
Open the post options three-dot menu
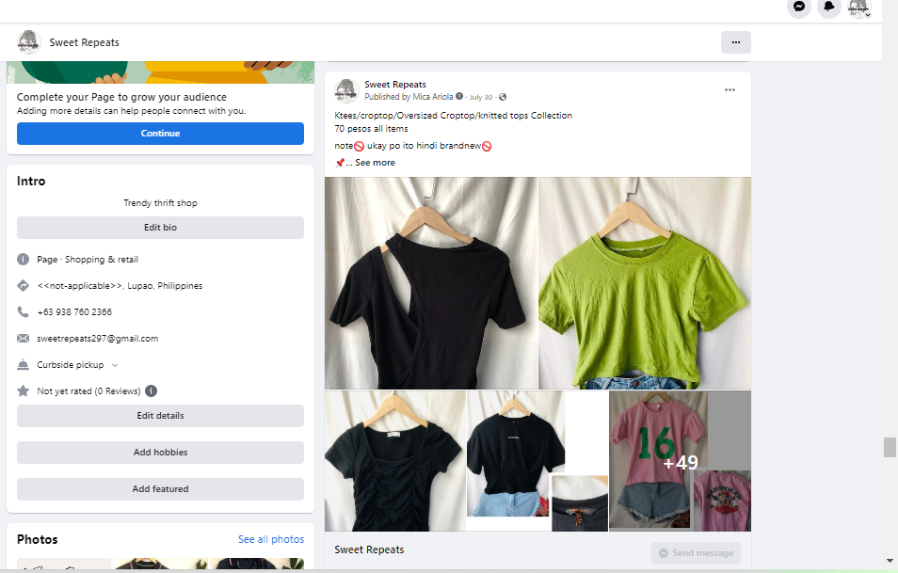click(730, 90)
